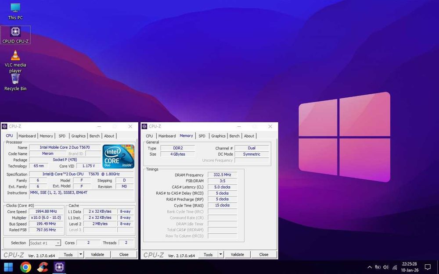Click the Windows Start button
The image size is (439, 274).
coord(8,267)
